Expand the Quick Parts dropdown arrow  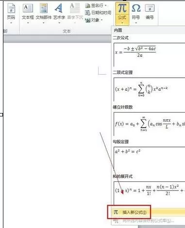pyautogui.click(x=43, y=23)
